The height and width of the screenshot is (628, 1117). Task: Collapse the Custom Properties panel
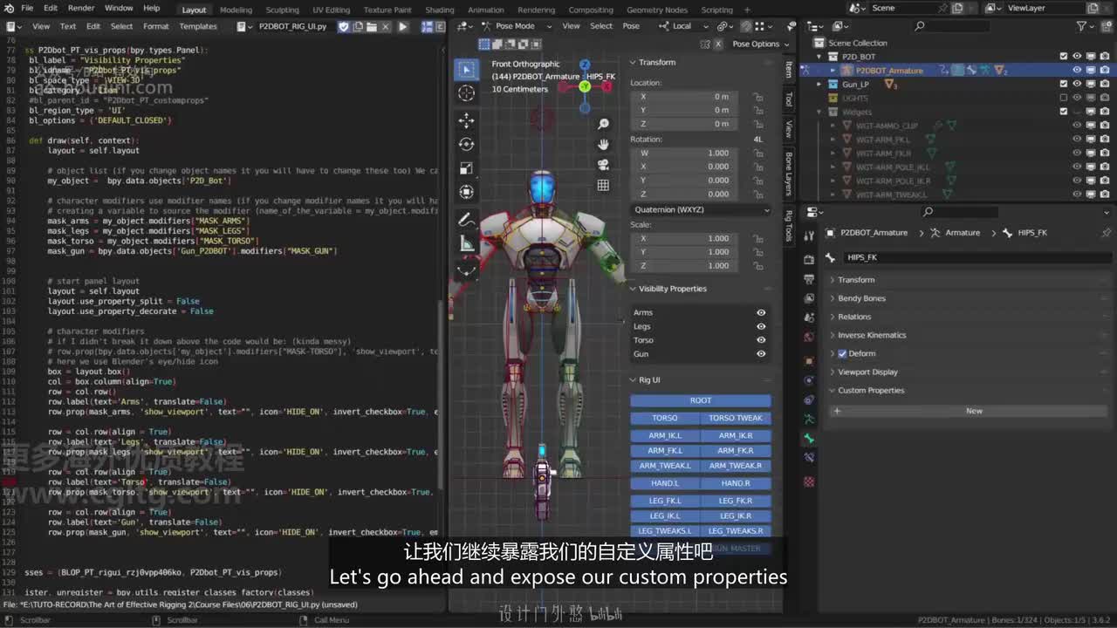pyautogui.click(x=871, y=390)
